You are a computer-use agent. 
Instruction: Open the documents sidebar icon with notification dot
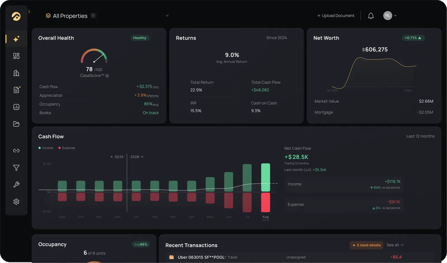16,90
